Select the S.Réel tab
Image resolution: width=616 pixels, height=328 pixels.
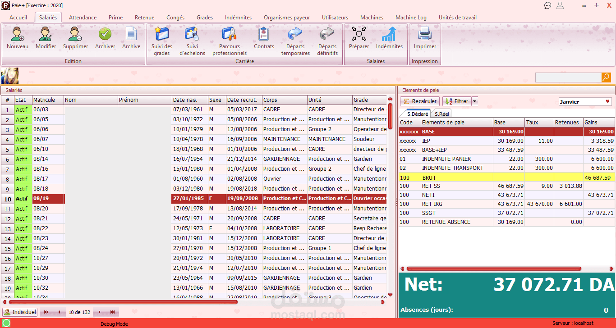click(441, 114)
